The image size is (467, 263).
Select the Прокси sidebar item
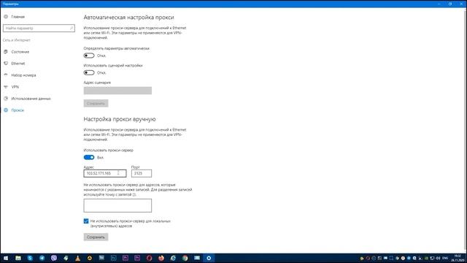[x=18, y=110]
